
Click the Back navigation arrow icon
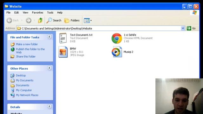point(9,20)
